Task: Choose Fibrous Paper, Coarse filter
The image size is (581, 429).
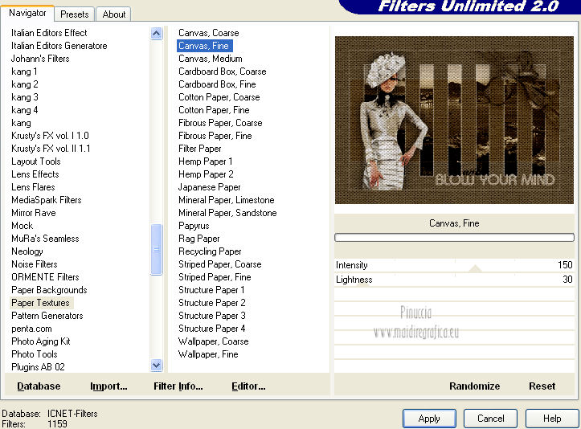Action: pos(220,123)
